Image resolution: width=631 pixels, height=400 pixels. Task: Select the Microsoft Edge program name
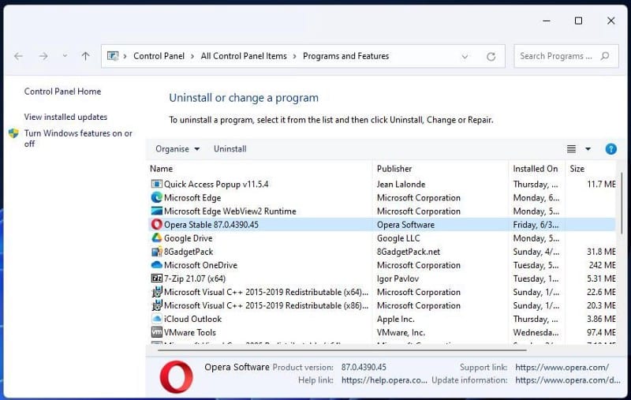[192, 197]
